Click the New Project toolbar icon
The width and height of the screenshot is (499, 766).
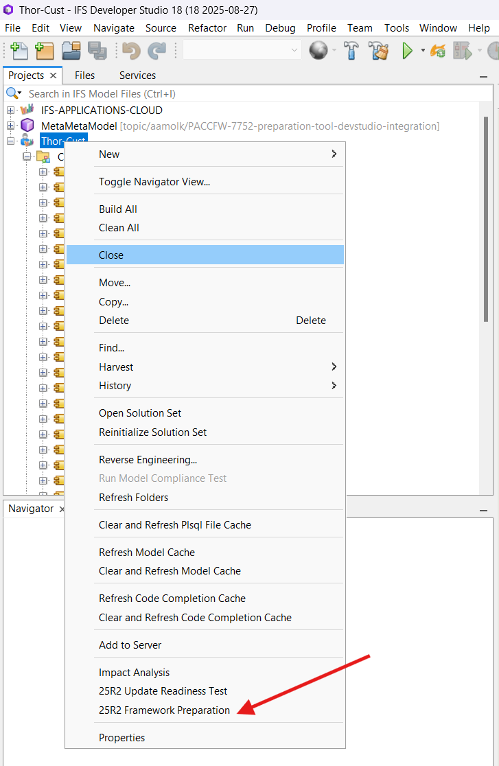[x=45, y=50]
